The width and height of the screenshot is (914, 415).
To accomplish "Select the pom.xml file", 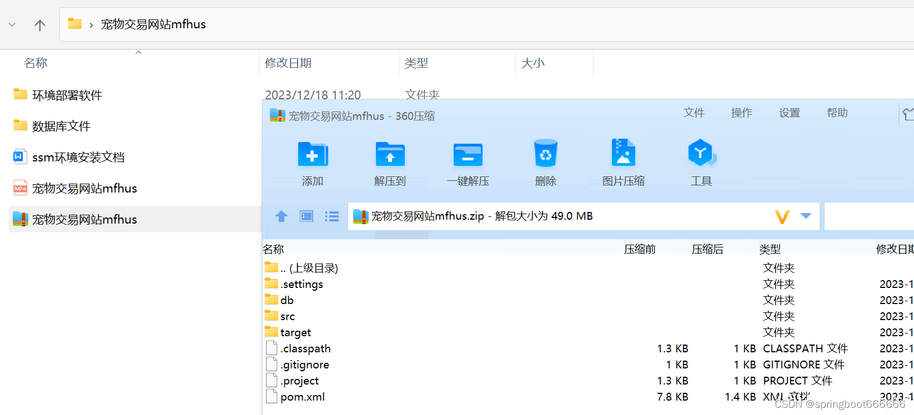I will coord(295,397).
